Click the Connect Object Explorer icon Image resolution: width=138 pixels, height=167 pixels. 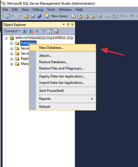[24, 31]
